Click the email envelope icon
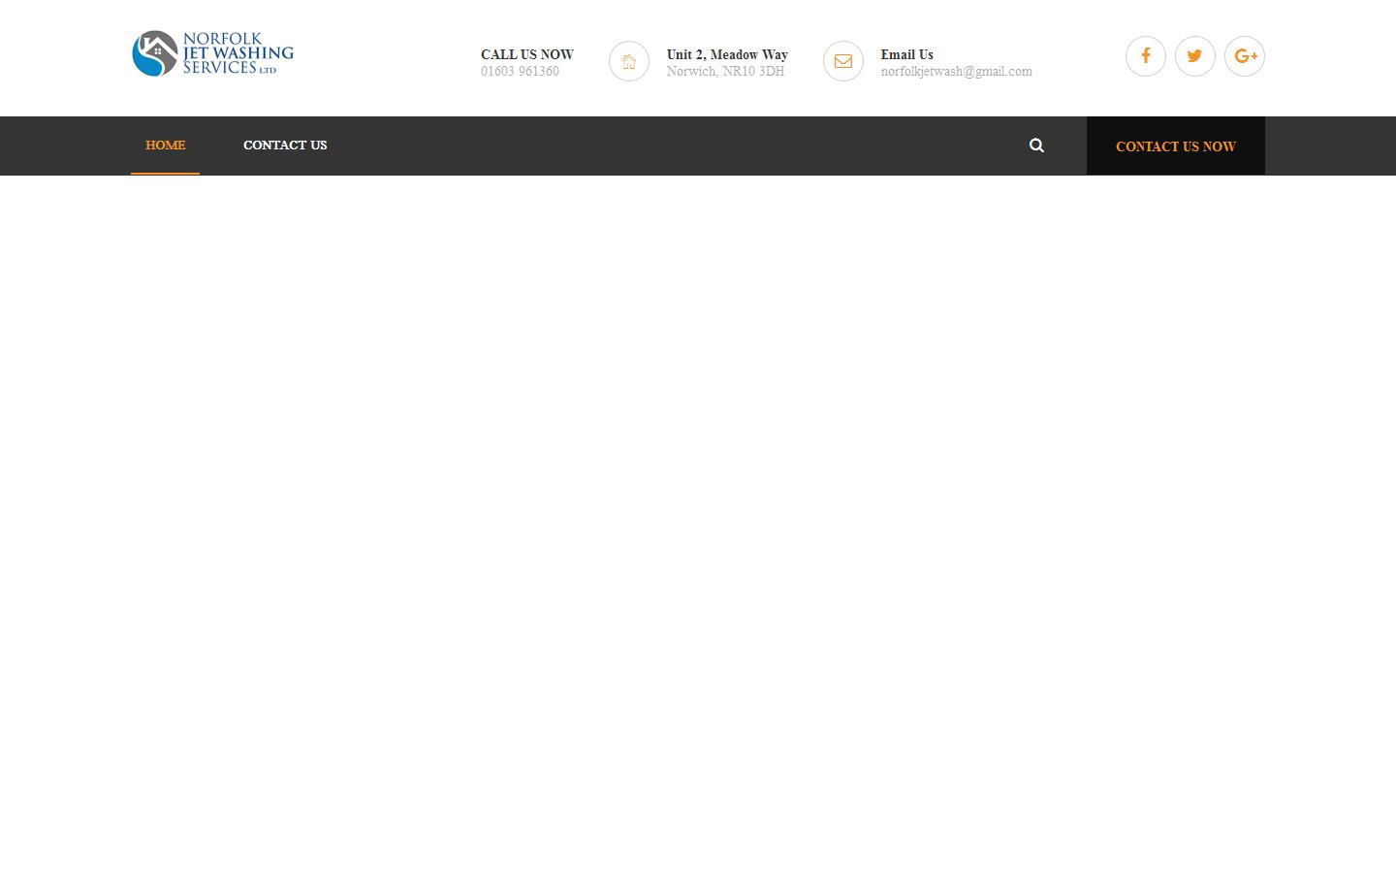1396x873 pixels. pos(842,61)
